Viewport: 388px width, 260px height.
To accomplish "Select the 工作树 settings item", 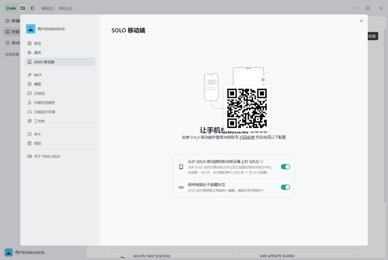I will (60, 121).
